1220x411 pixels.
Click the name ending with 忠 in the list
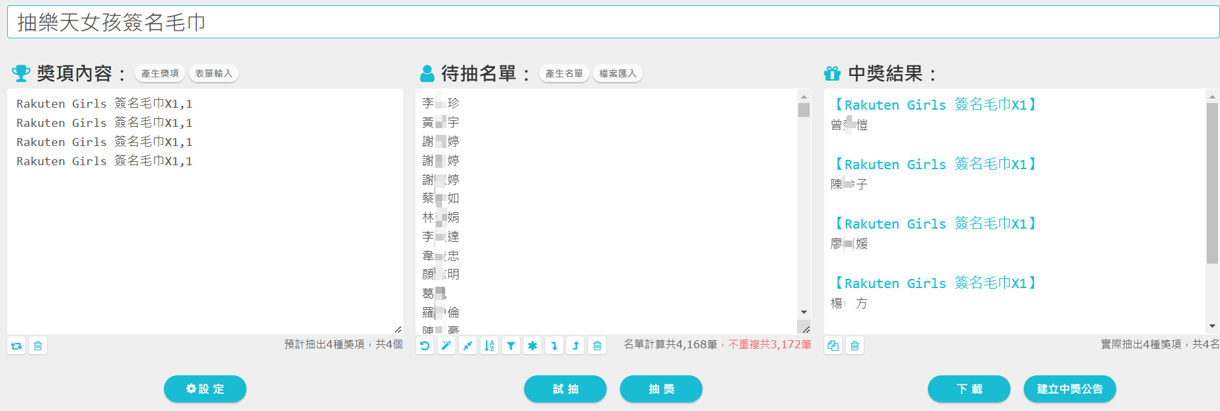(x=441, y=256)
